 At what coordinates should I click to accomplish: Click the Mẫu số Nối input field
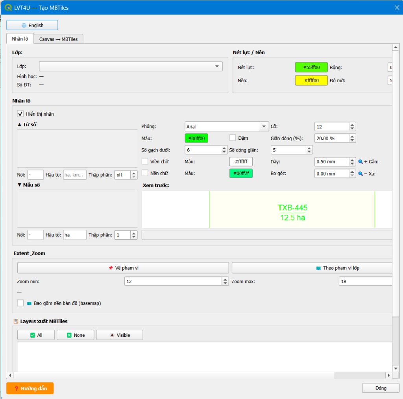coord(35,235)
